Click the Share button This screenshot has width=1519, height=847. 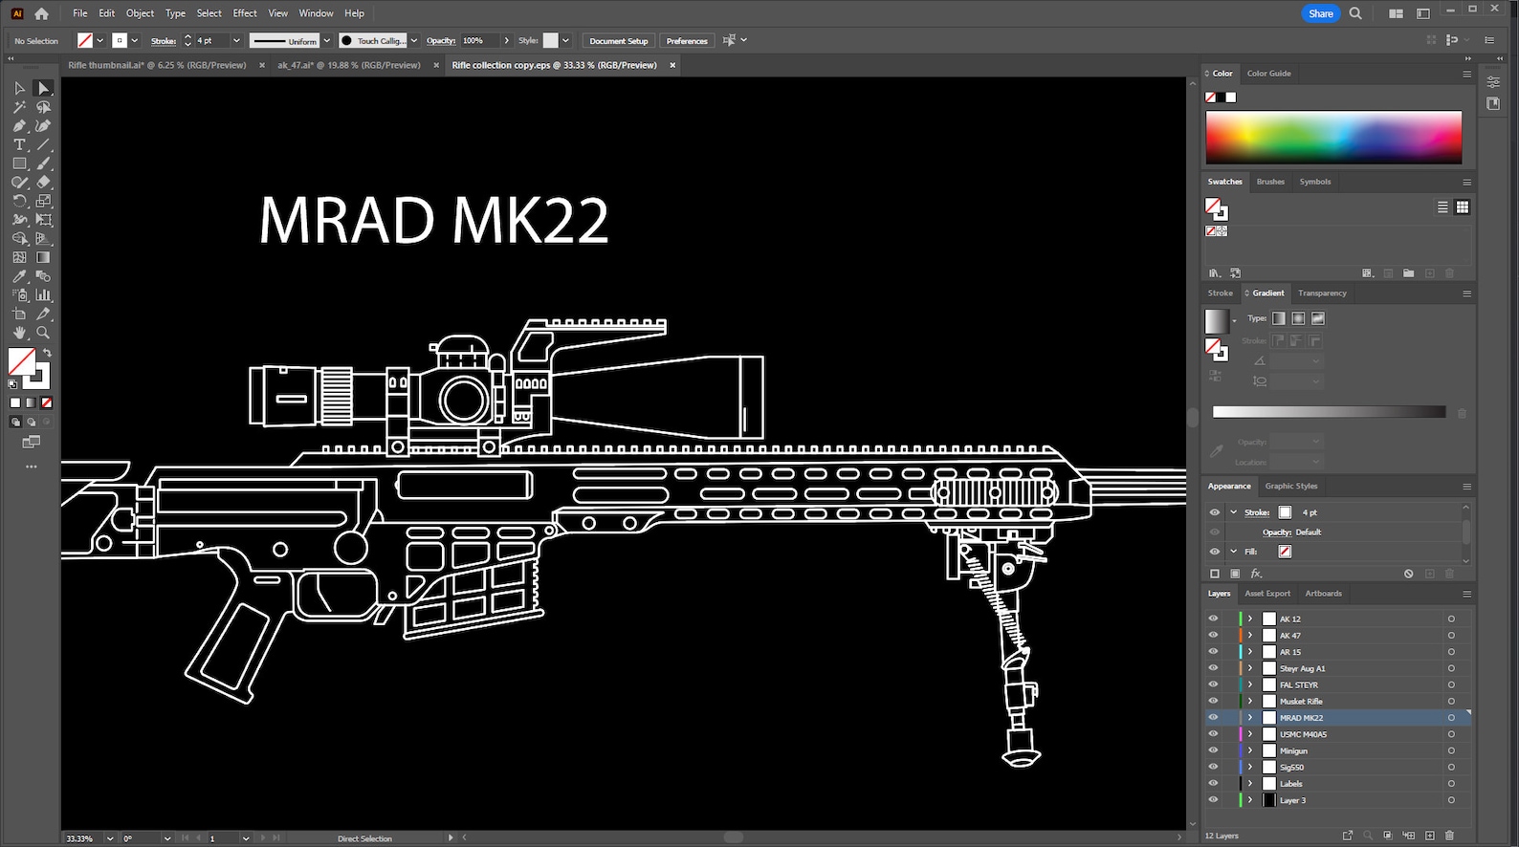tap(1321, 13)
